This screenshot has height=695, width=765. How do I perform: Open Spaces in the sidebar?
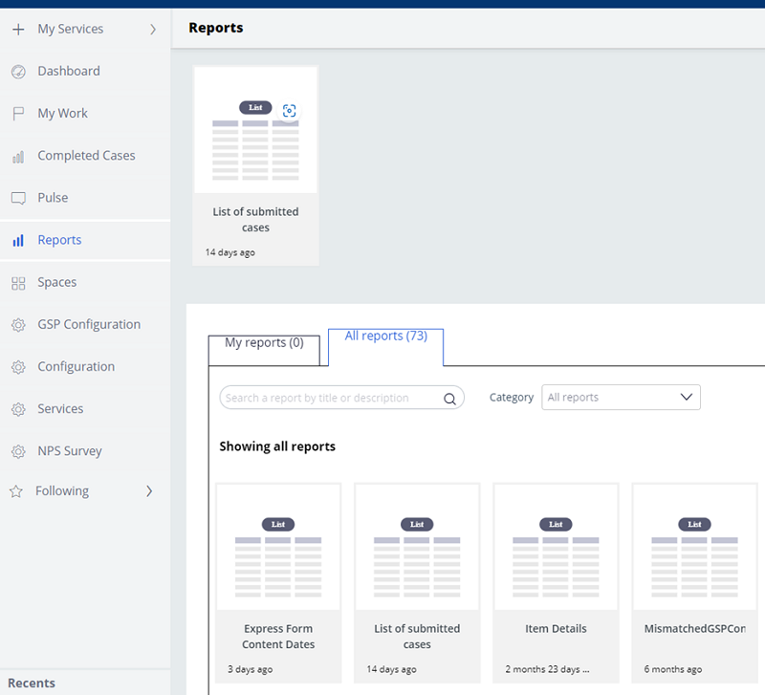pos(85,282)
